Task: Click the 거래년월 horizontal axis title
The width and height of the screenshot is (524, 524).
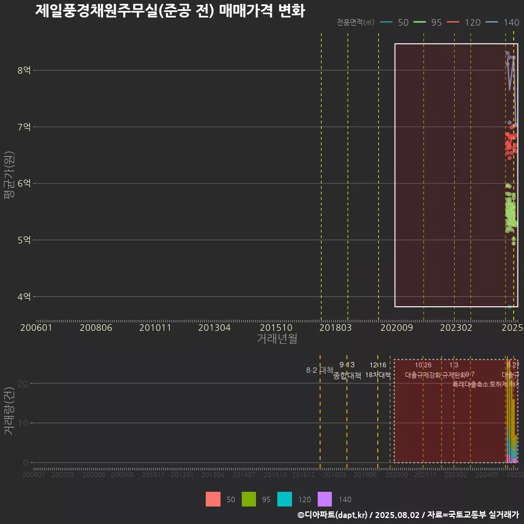Action: pos(277,338)
